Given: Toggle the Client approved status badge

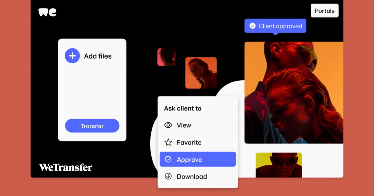Looking at the screenshot, I should click(275, 26).
